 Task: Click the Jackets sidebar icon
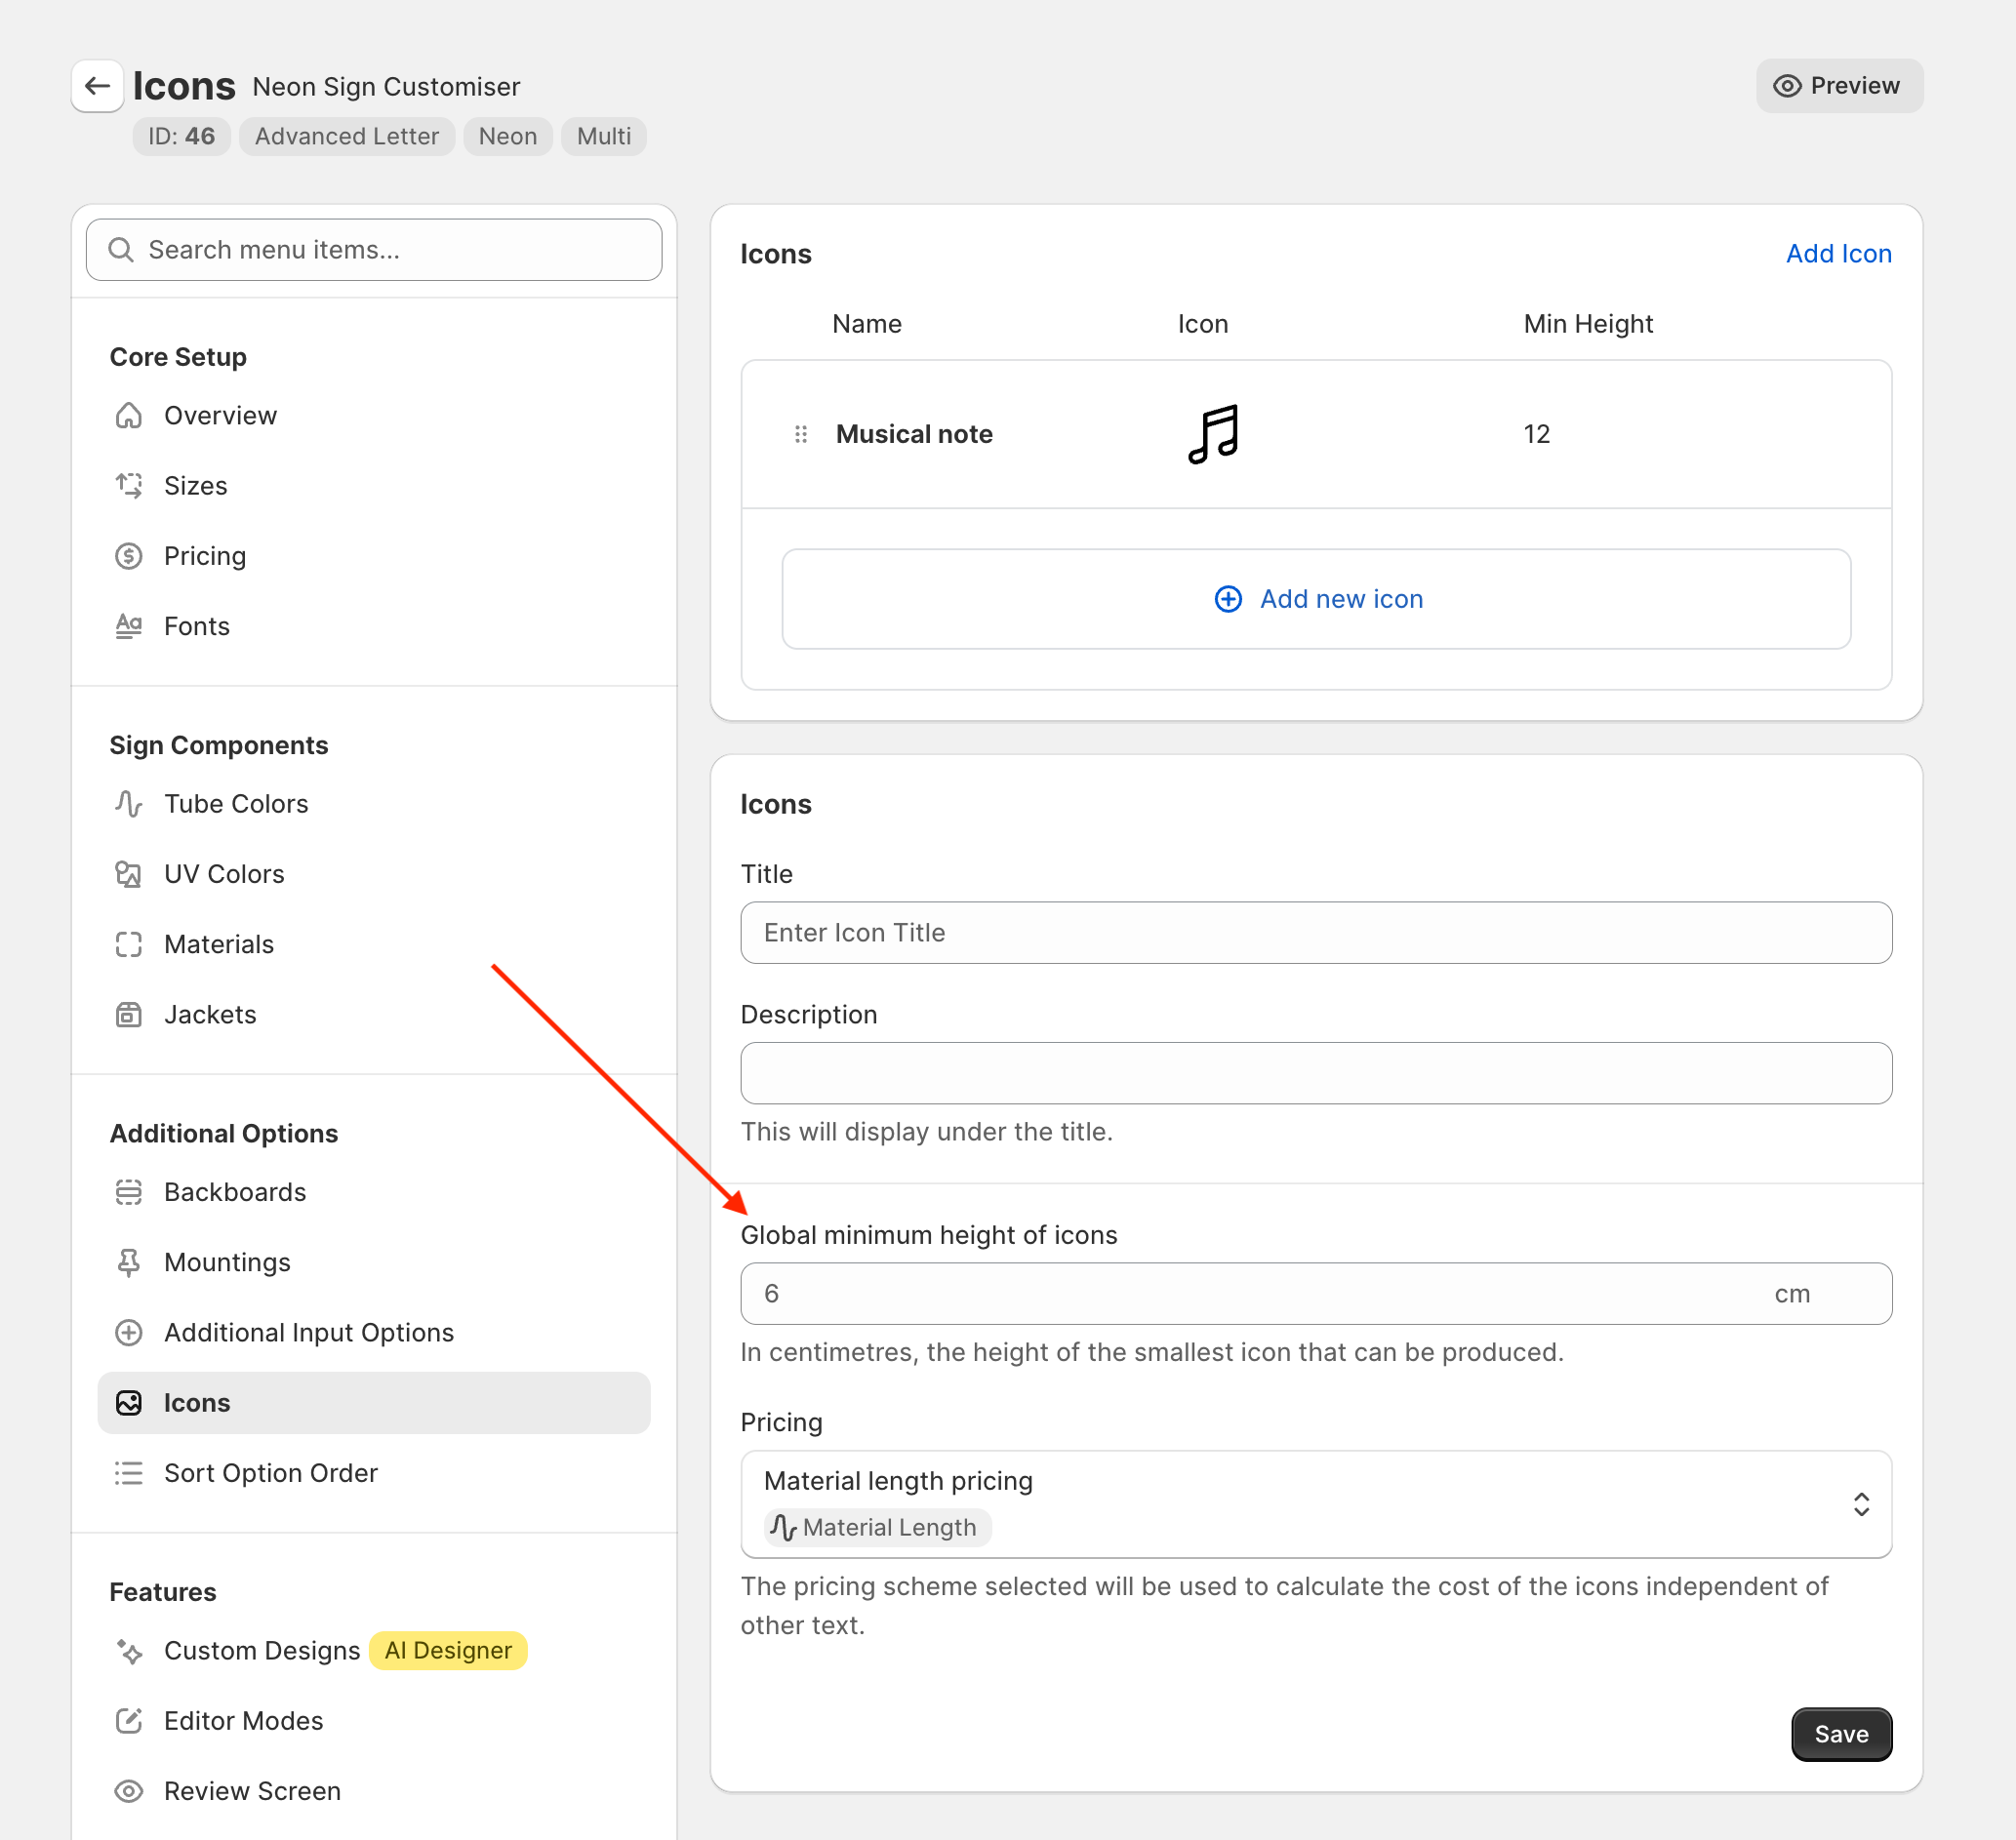click(129, 1015)
